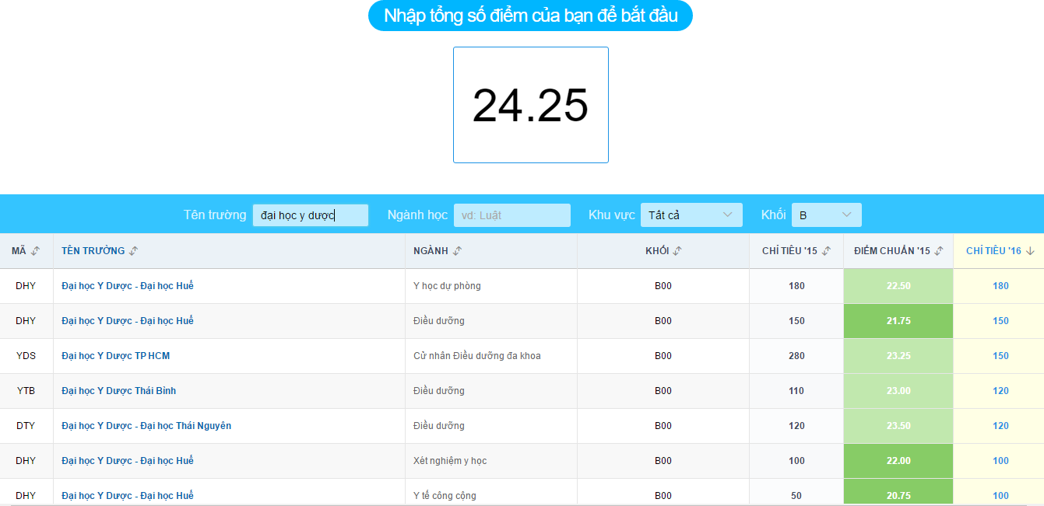Screen dimensions: 1044x506
Task: Click the sort icon next to MÃ header
Action: [35, 250]
